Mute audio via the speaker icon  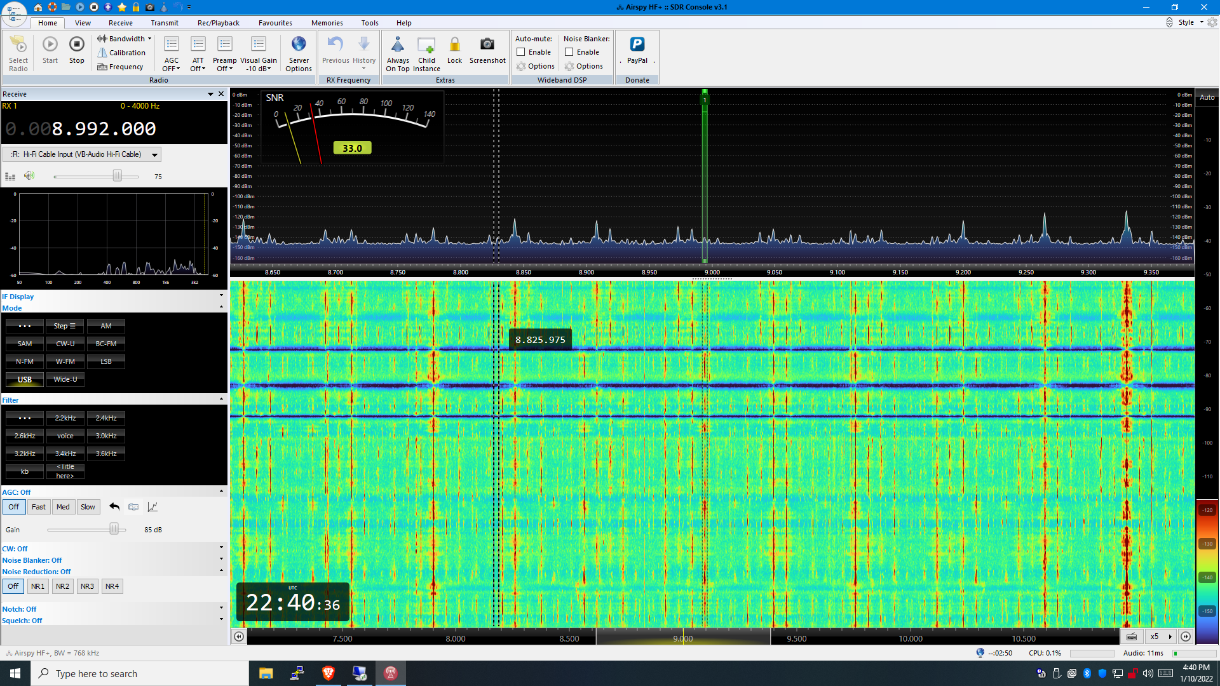click(29, 176)
